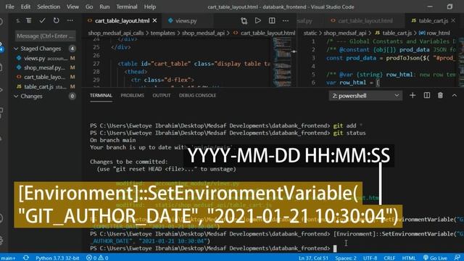Start Go Live server

(435, 258)
